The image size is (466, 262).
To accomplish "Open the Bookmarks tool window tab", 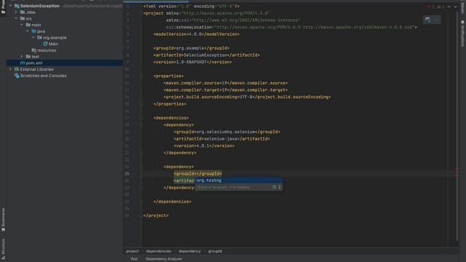I will [3, 220].
